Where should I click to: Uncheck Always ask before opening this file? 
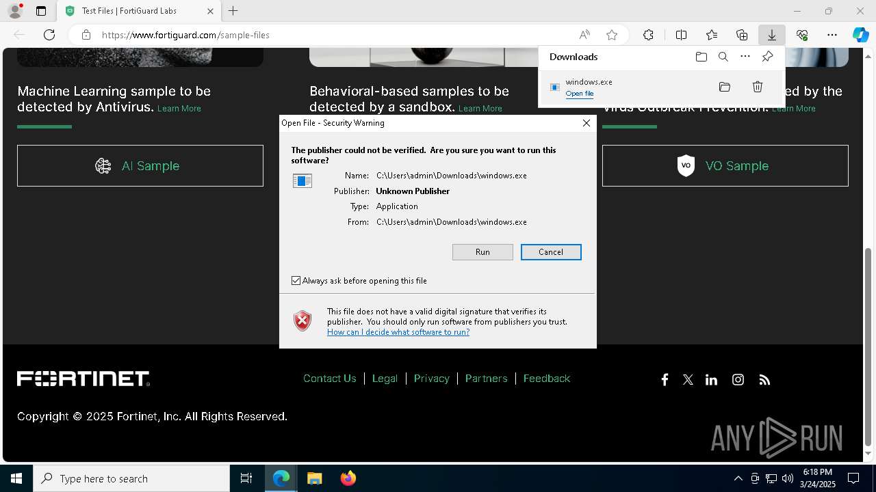296,281
